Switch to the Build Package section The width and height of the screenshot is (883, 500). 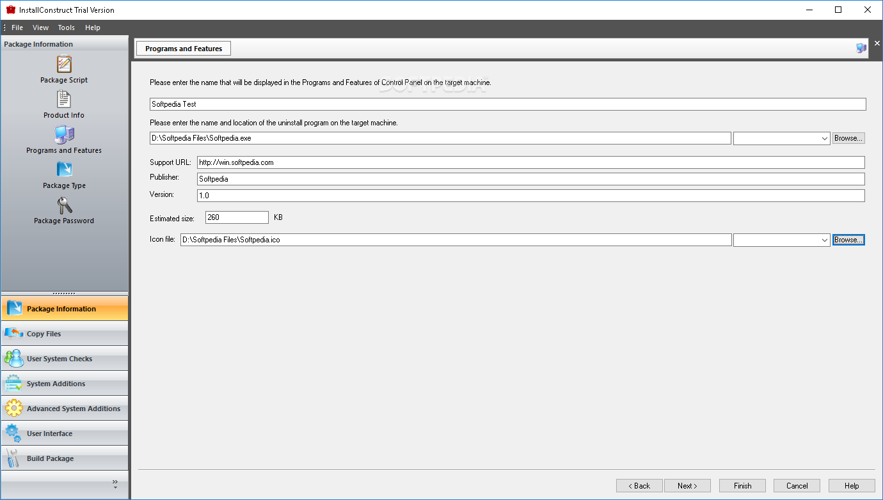pyautogui.click(x=64, y=458)
